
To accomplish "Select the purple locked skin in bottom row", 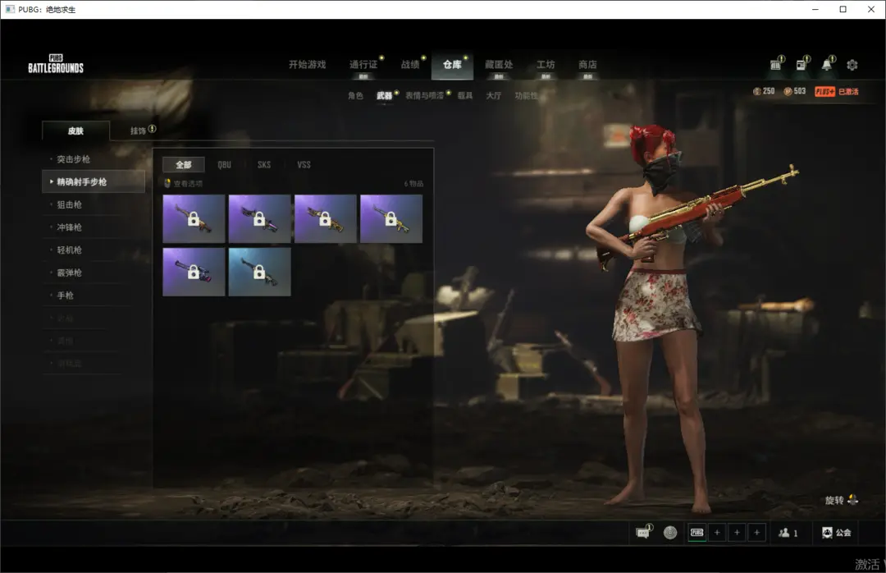I will (x=194, y=272).
